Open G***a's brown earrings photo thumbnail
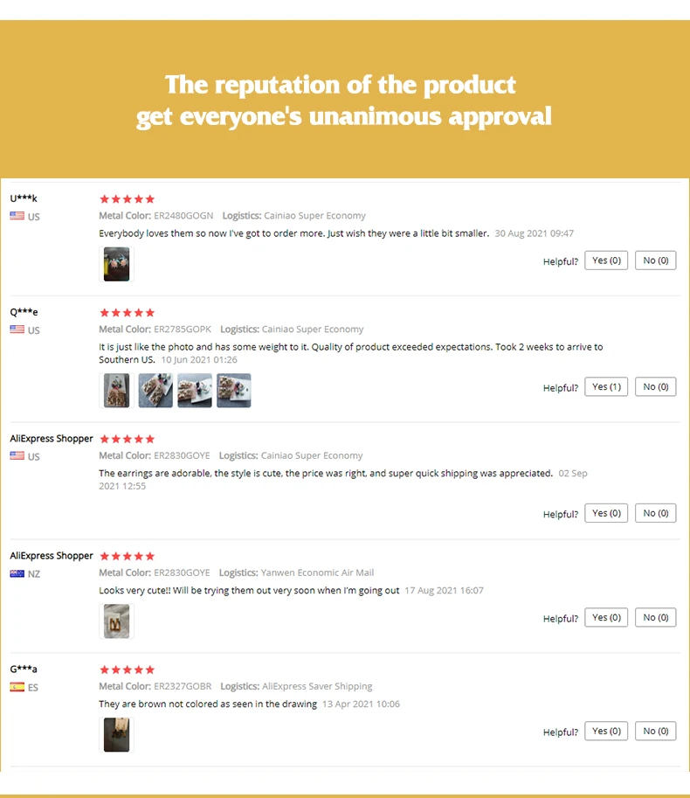The image size is (690, 798). click(116, 734)
